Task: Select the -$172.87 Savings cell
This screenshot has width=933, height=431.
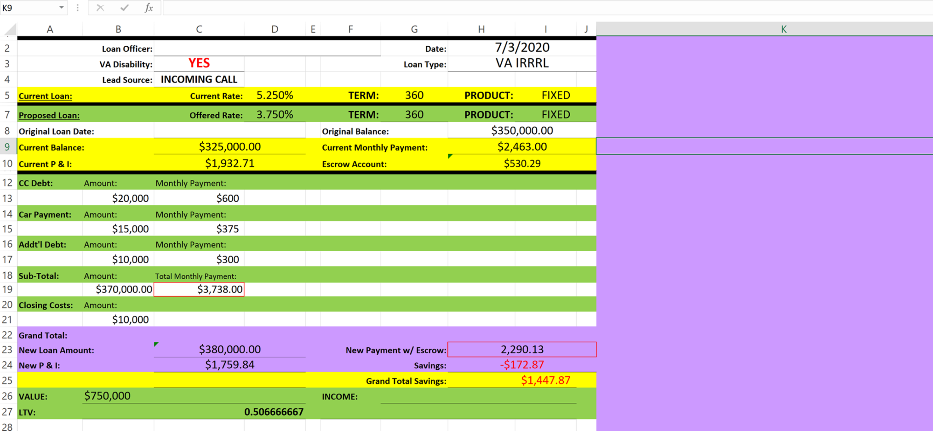Action: [x=522, y=365]
